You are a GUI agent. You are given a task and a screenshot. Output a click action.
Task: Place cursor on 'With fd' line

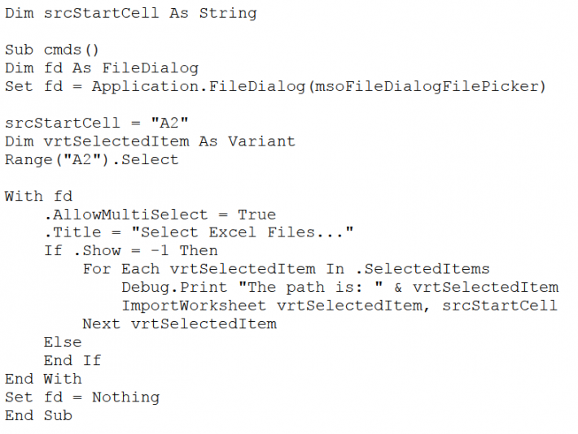[x=38, y=196]
